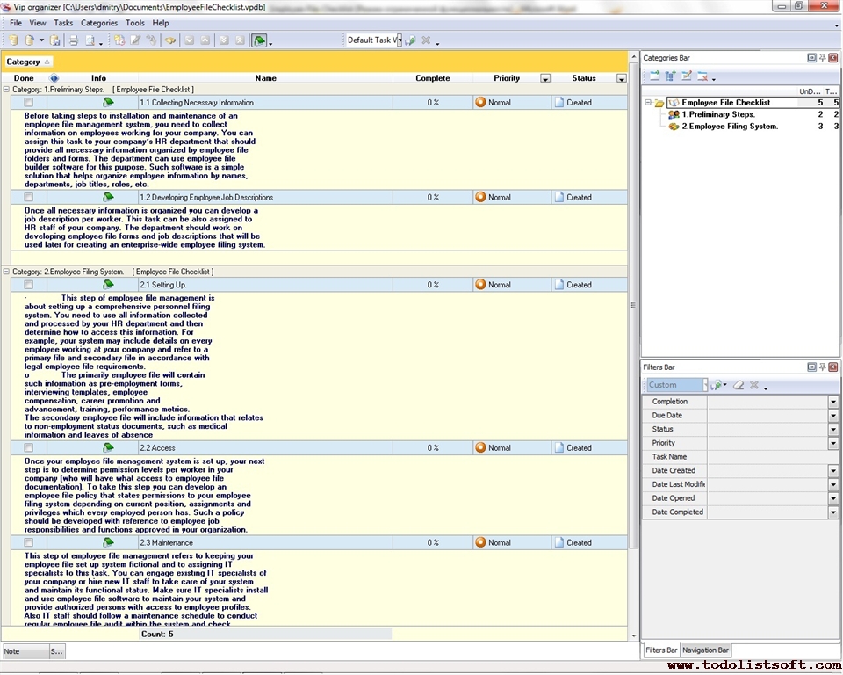843x675 pixels.
Task: Click the Edit category pencil icon
Action: [687, 76]
